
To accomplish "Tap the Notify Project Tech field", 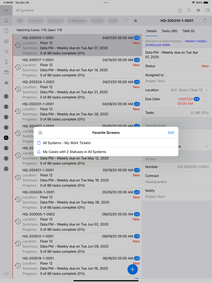I will coord(177,193).
